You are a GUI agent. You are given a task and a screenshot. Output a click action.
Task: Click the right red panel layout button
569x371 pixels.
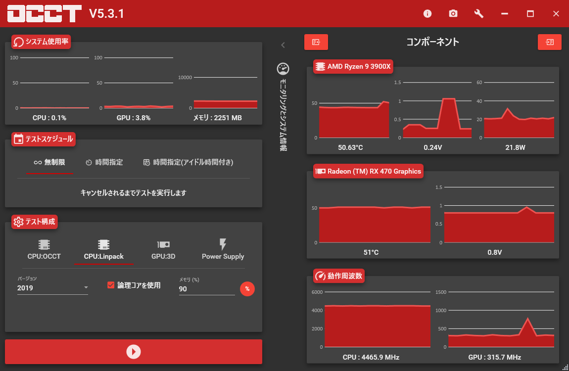tap(549, 42)
